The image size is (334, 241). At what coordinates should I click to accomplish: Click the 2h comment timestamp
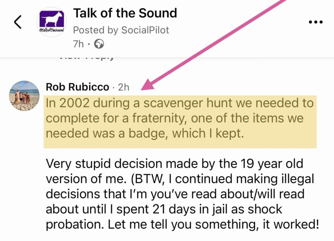pyautogui.click(x=123, y=87)
